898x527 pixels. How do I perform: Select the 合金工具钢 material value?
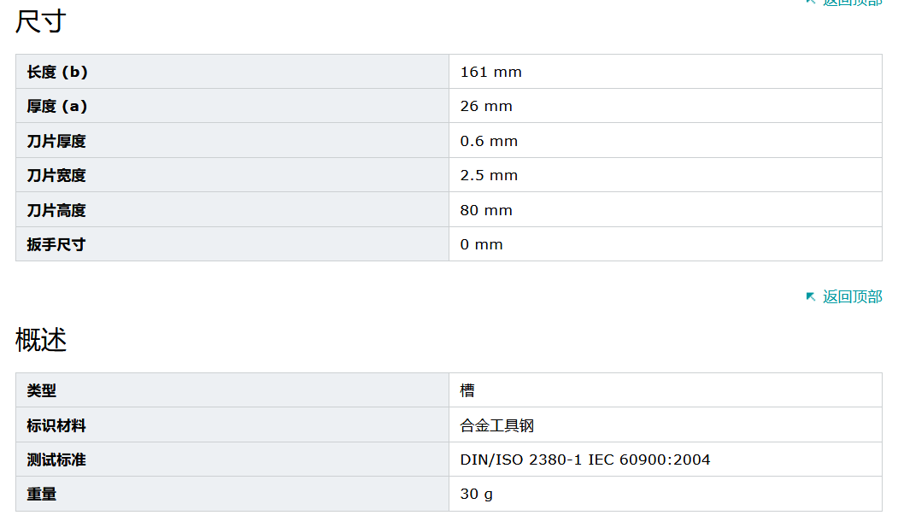497,425
